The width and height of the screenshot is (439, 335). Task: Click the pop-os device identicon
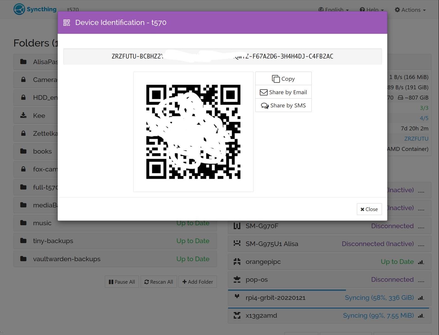coord(237,279)
